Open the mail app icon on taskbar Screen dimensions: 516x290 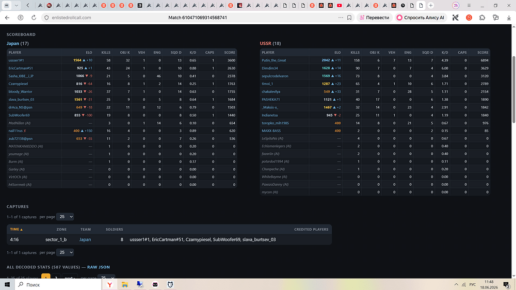(x=155, y=284)
